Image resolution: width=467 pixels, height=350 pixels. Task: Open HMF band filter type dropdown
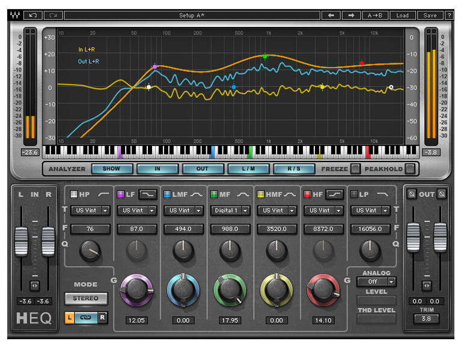(x=276, y=211)
